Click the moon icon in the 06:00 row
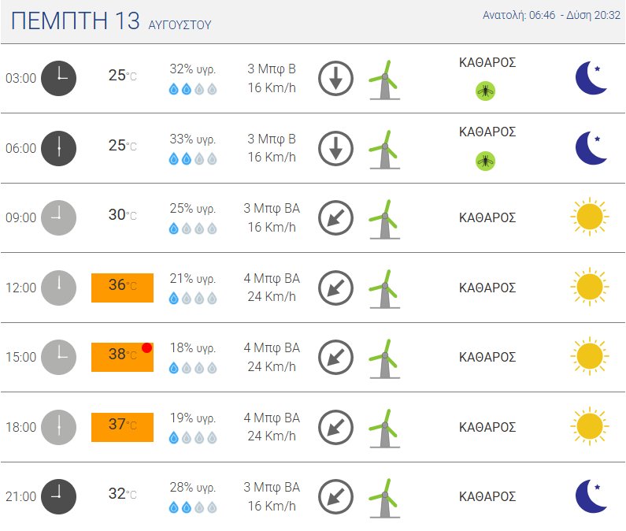Viewport: 626px width, 531px height. click(591, 148)
